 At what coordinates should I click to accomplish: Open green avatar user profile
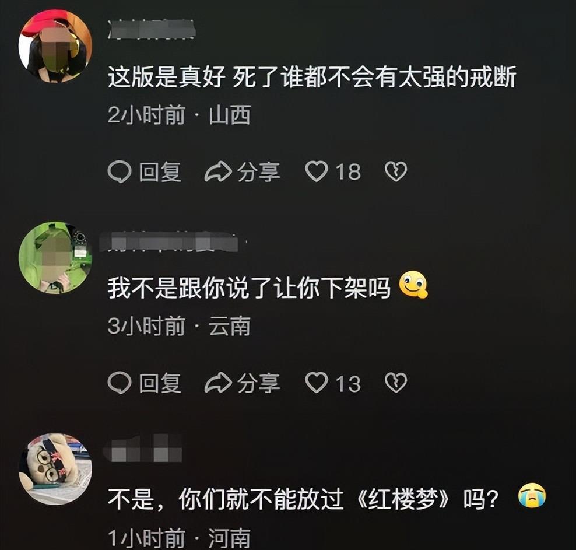pos(55,258)
